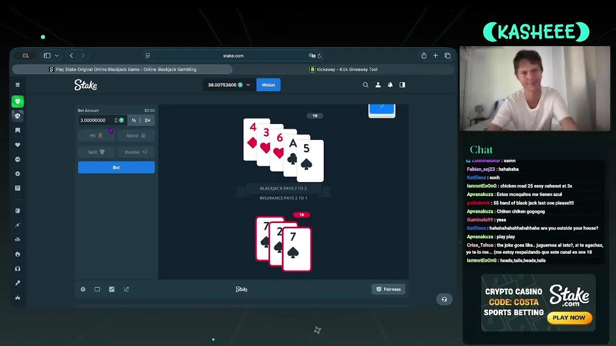Click the sparkle stars icon in sidebar
616x346 pixels.
[x=18, y=225]
